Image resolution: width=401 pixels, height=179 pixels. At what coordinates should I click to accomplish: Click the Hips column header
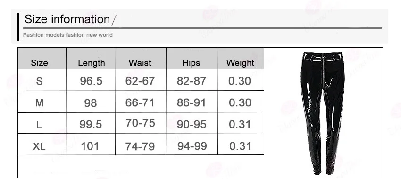(x=191, y=63)
